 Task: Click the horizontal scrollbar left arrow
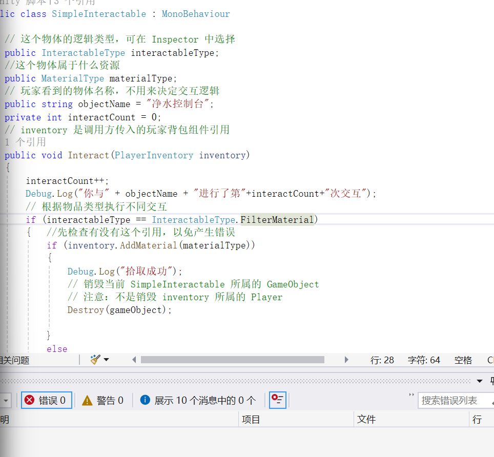coord(134,360)
